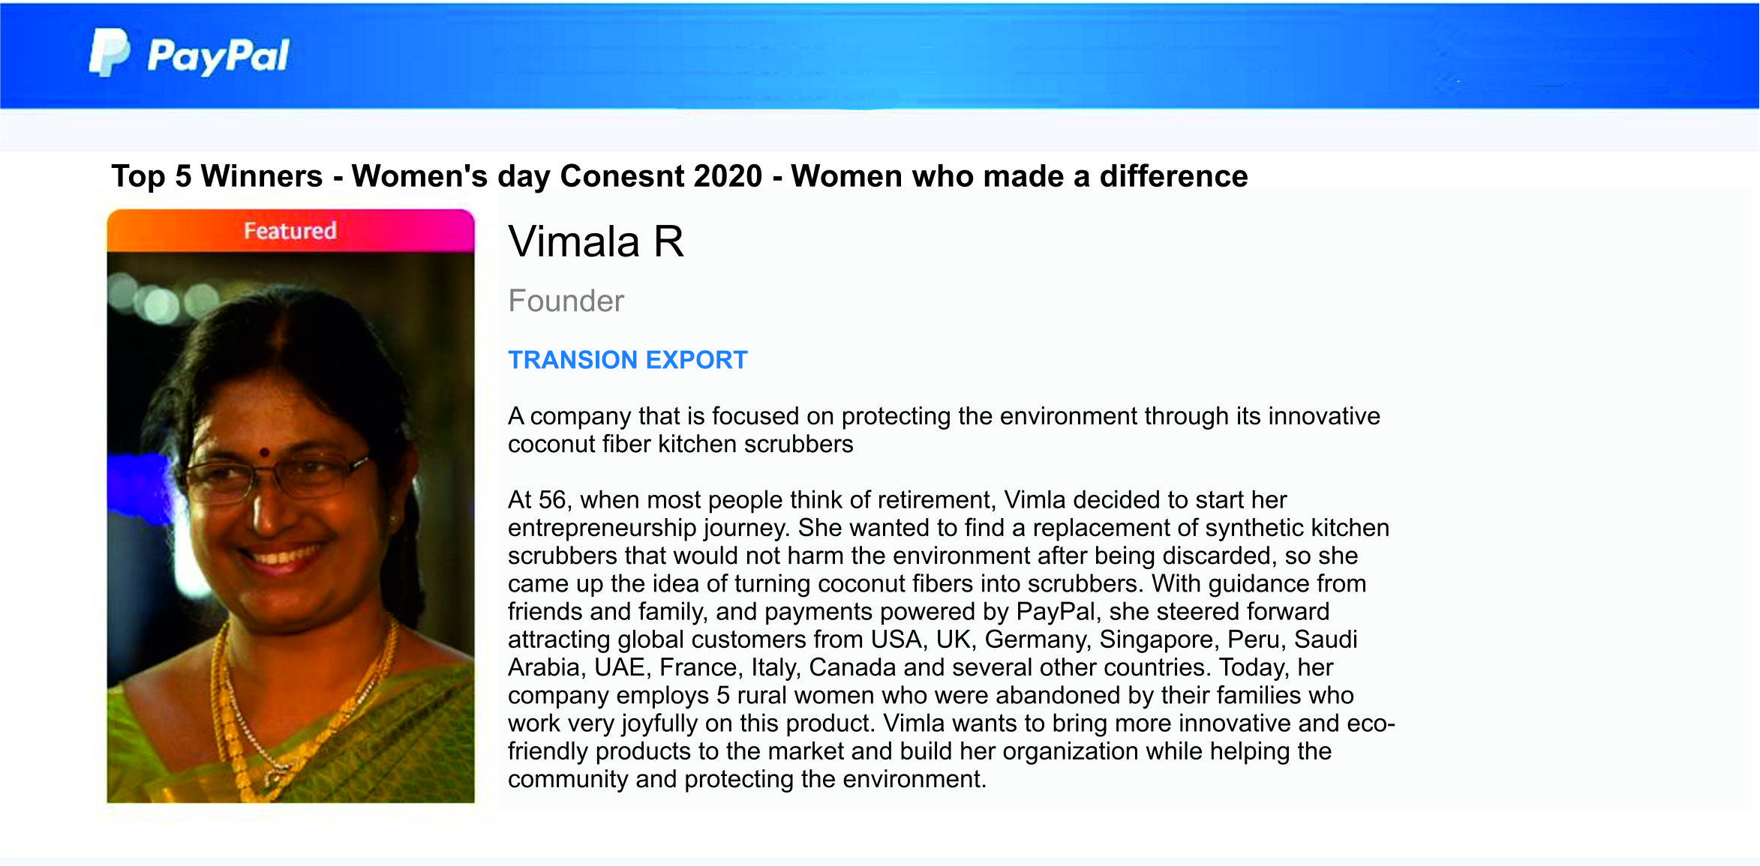The image size is (1760, 866).
Task: Click the company summary starting "A company that"
Action: [x=943, y=416]
